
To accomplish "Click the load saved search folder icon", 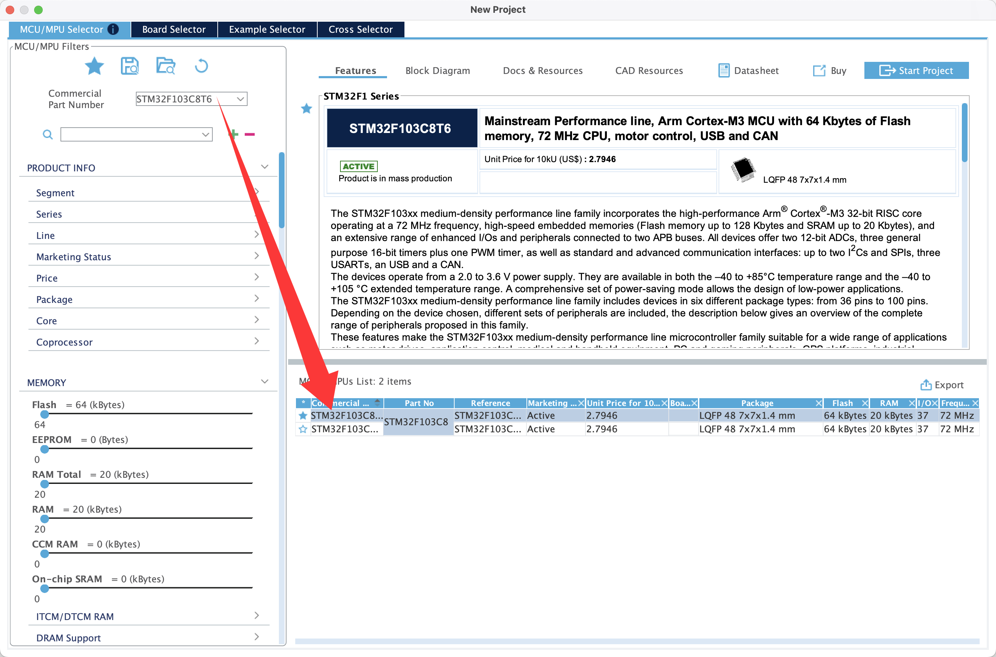I will pos(165,66).
